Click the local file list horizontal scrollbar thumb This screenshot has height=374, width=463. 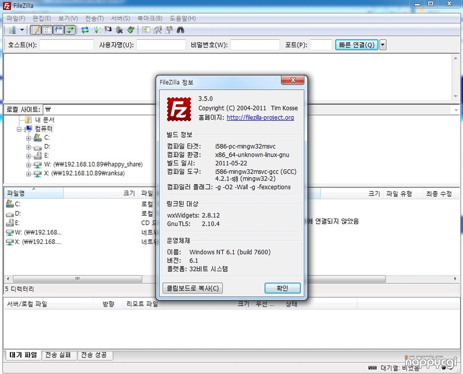tap(78, 279)
